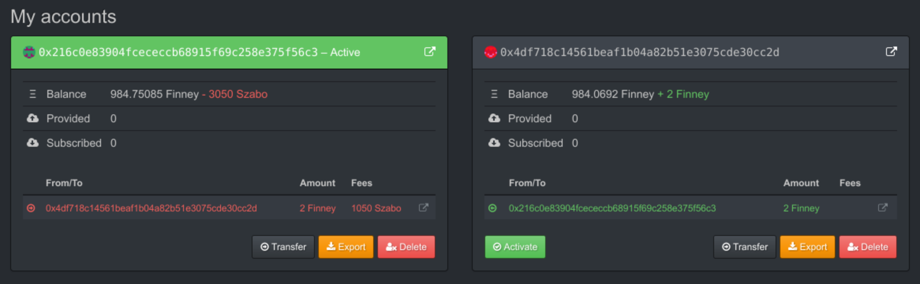Transfer funds from the active account

coord(283,247)
